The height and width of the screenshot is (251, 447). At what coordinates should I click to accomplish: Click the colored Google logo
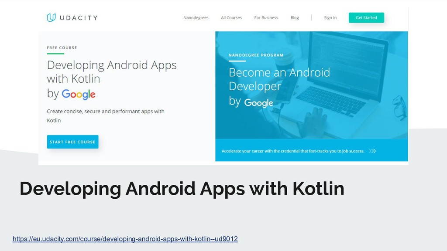tap(79, 95)
